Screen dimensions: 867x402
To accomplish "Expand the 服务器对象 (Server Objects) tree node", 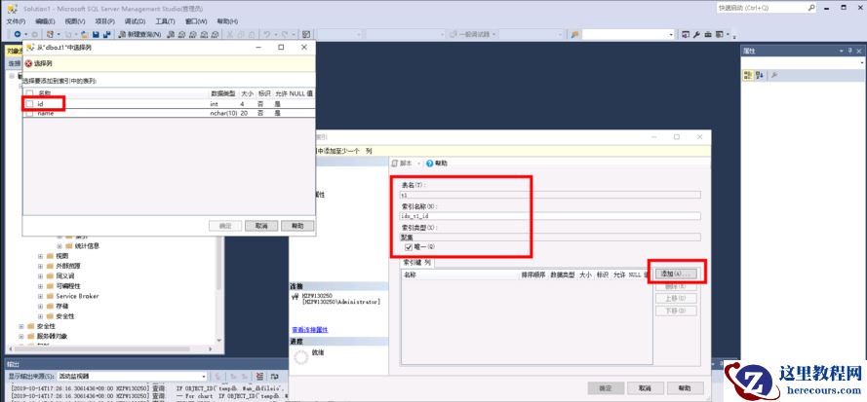I will pos(21,336).
